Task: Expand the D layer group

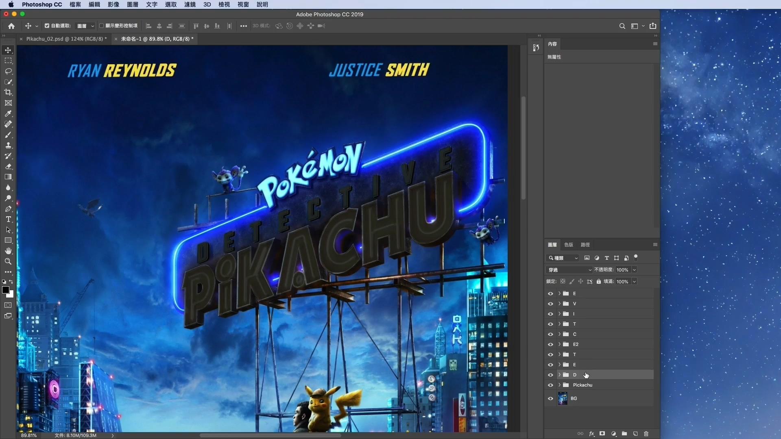Action: coord(559,375)
